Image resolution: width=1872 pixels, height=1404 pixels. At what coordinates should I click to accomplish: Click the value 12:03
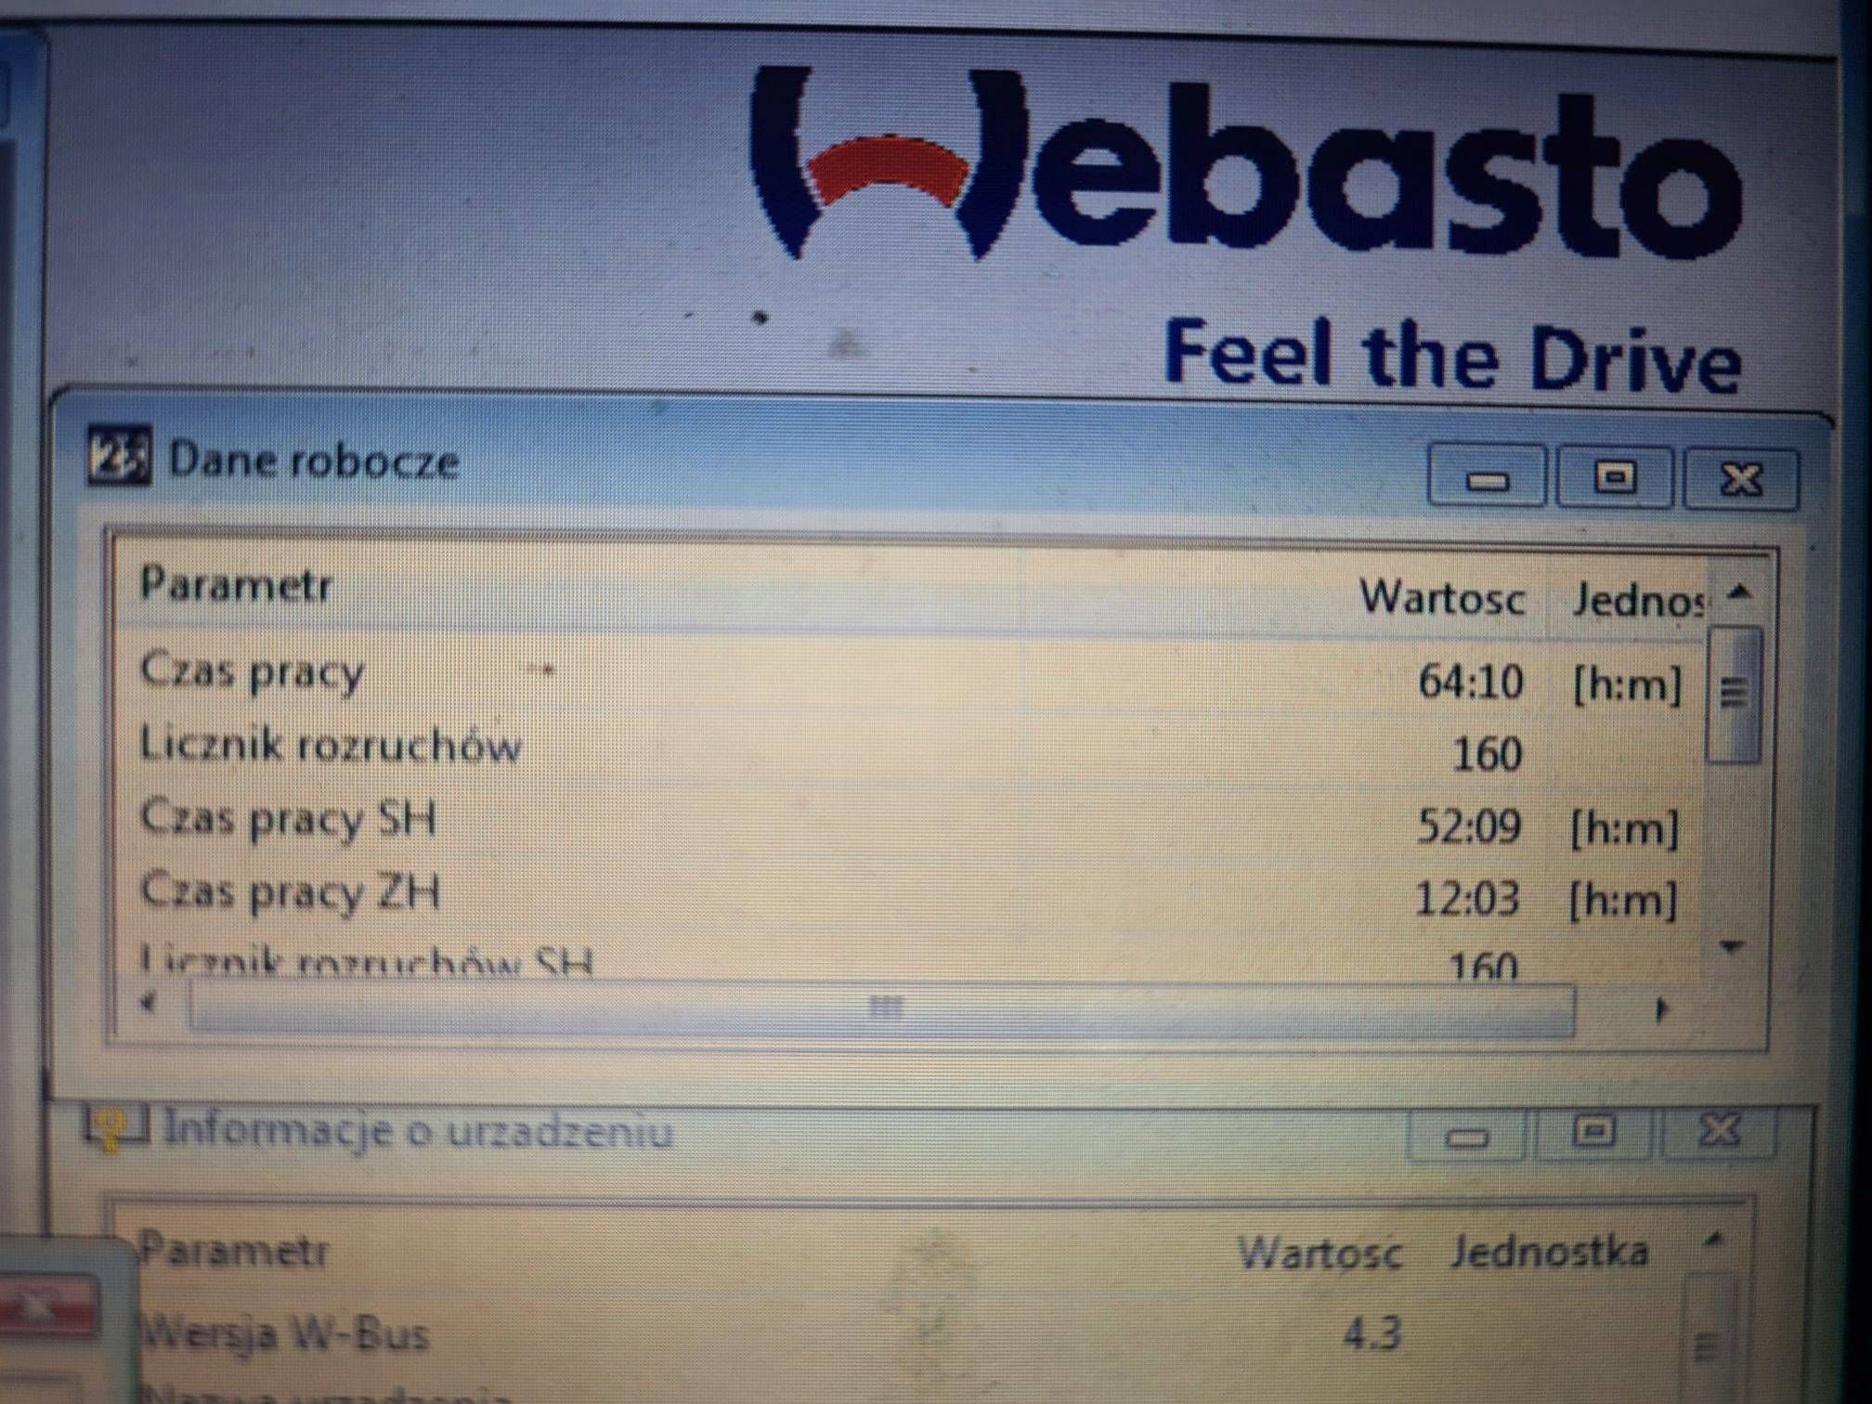(1467, 898)
